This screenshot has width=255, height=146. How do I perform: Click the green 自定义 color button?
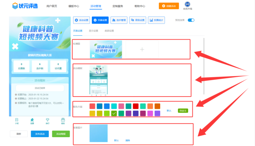tap(183, 110)
